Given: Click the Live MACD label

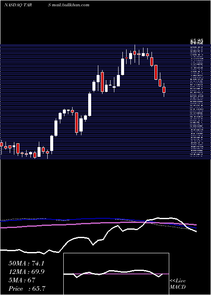Looking at the screenshot, I should point(178,284).
